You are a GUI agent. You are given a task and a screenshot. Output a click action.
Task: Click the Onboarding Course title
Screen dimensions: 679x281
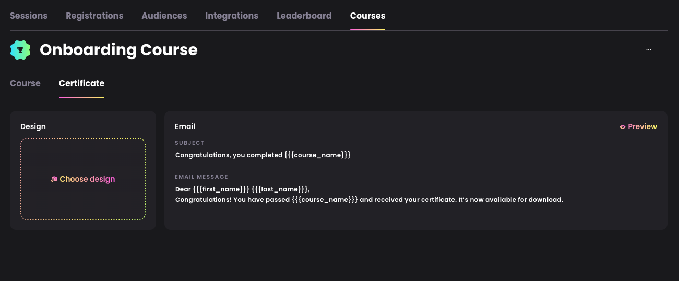[118, 50]
